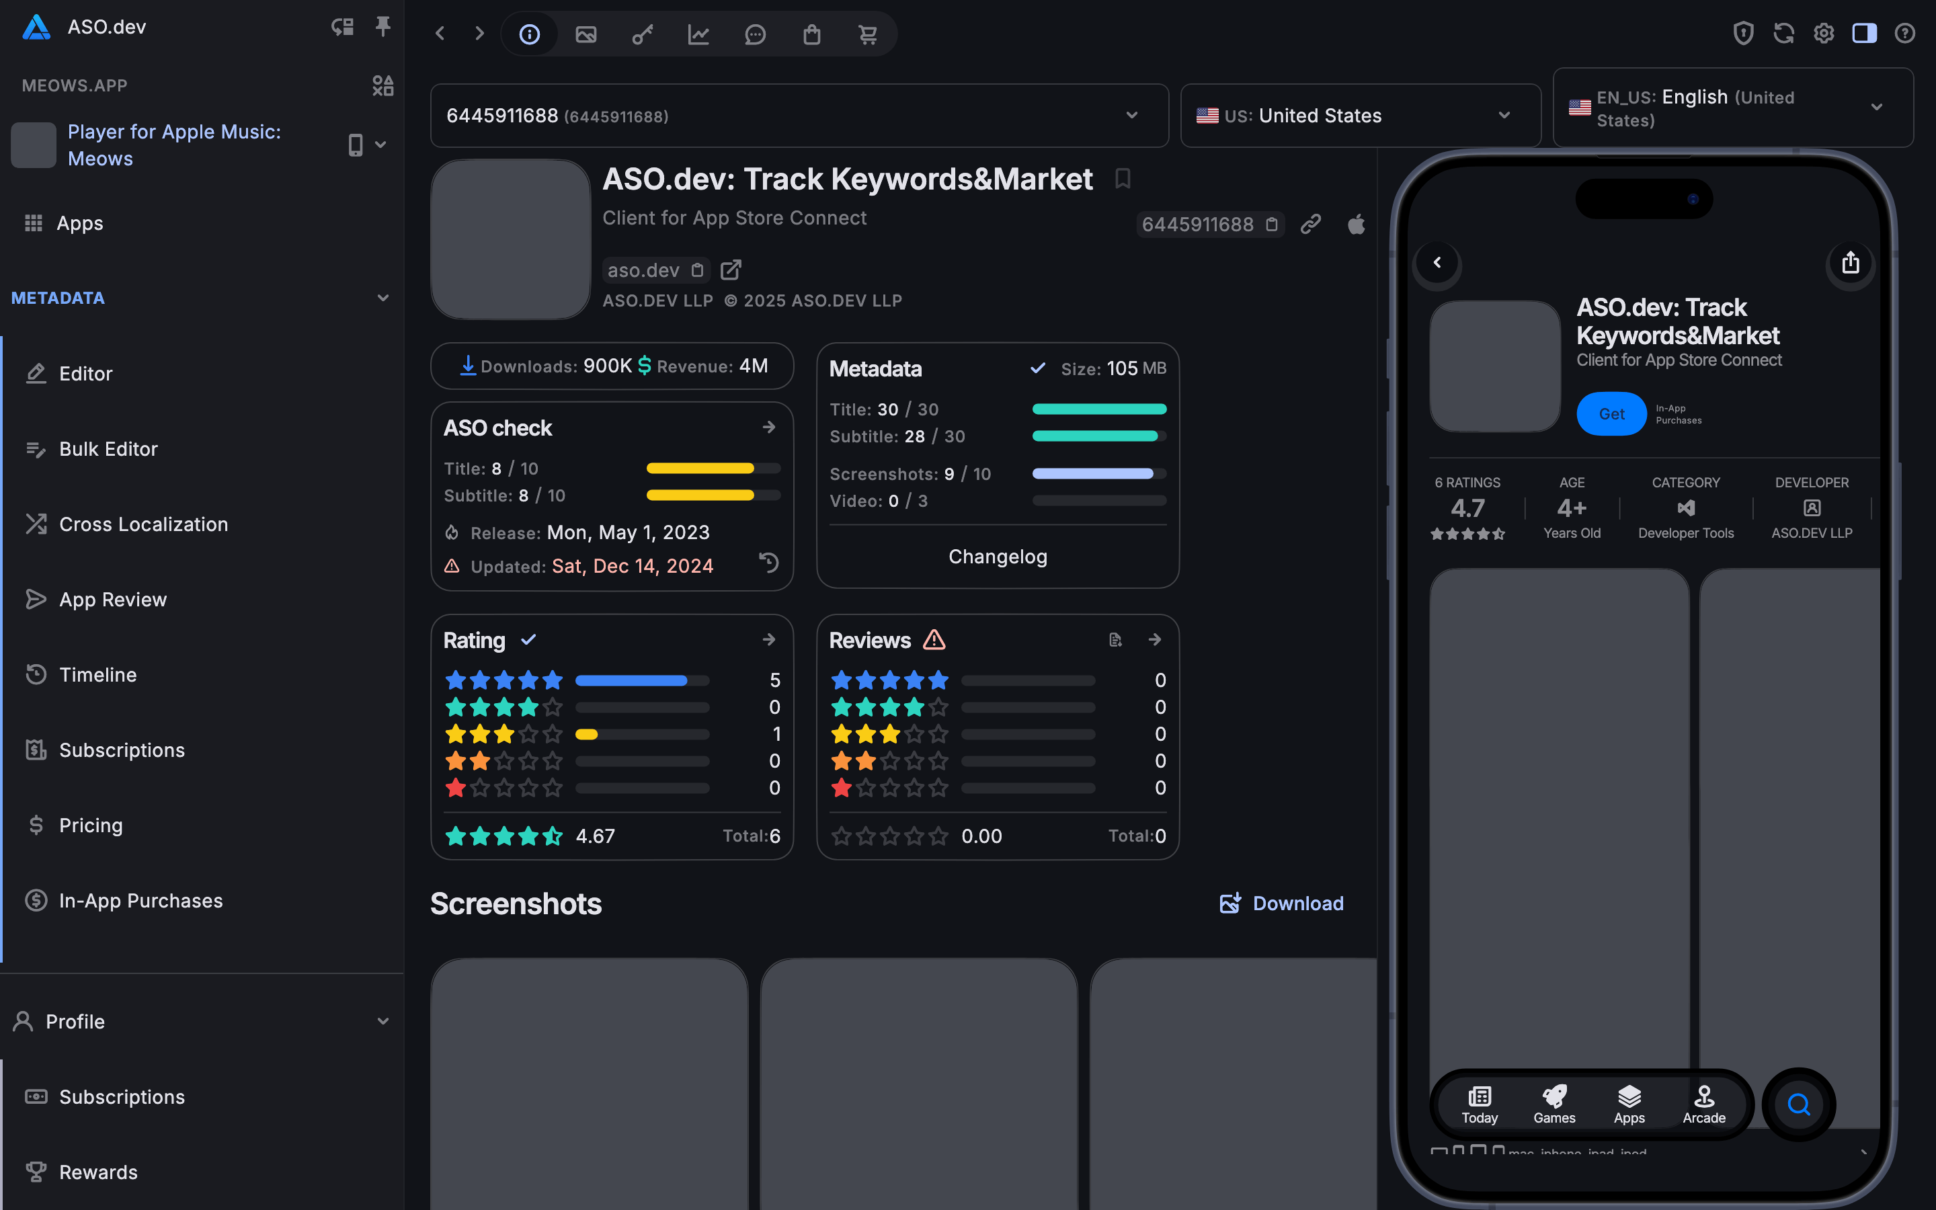Screen dimensions: 1936x1210
Task: Tap the Games tab in phone preview
Action: tap(1554, 1105)
